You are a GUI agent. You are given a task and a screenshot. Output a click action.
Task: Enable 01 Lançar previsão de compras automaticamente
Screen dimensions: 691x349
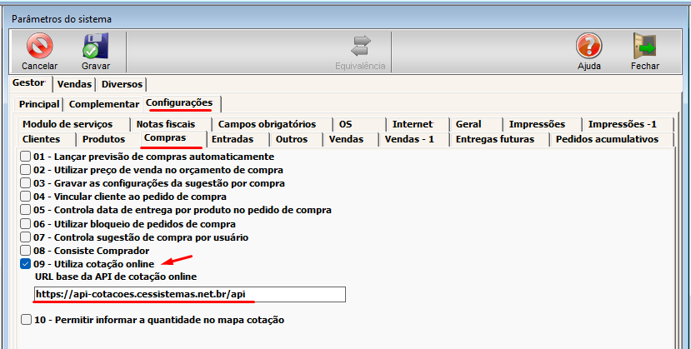(x=26, y=157)
